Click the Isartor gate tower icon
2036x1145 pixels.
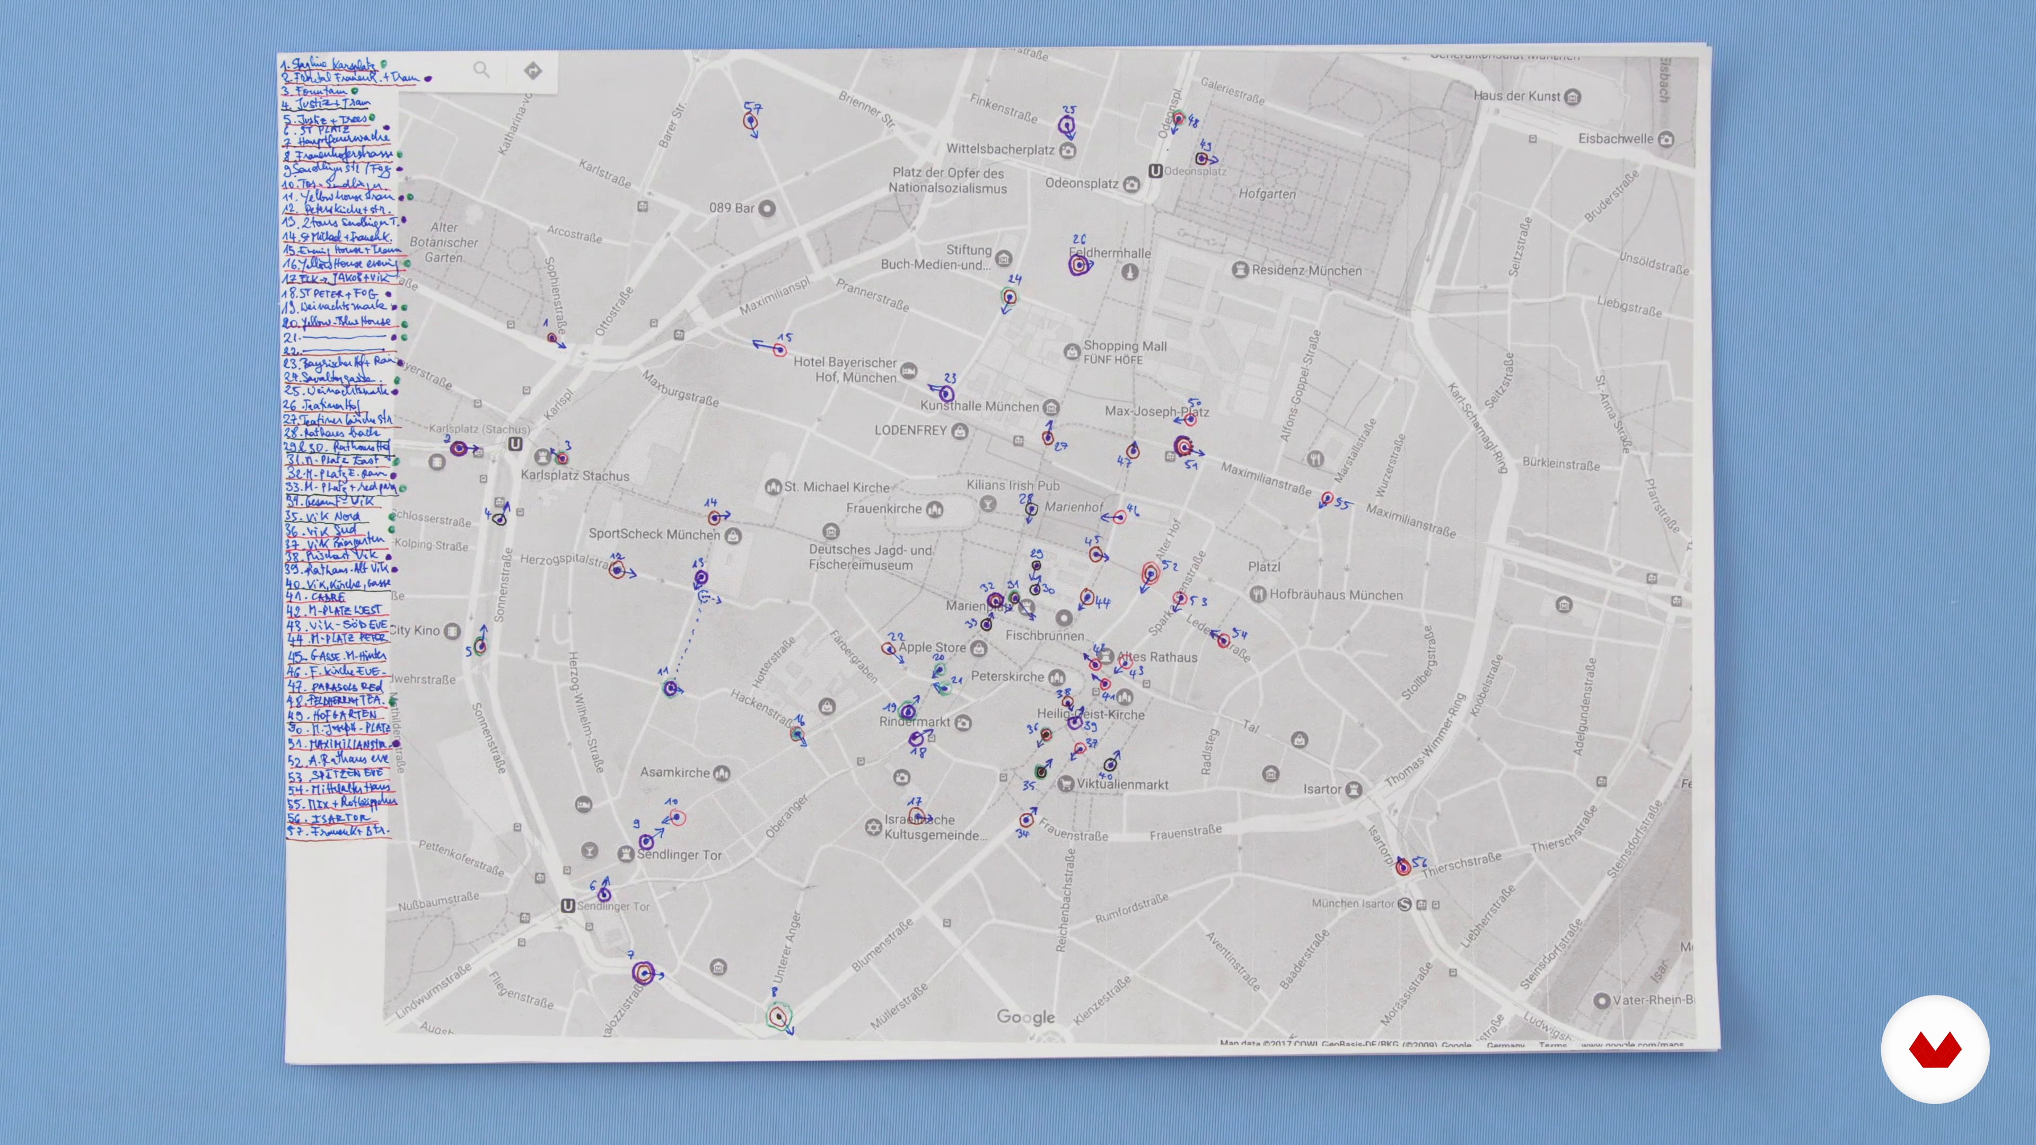(x=1354, y=789)
